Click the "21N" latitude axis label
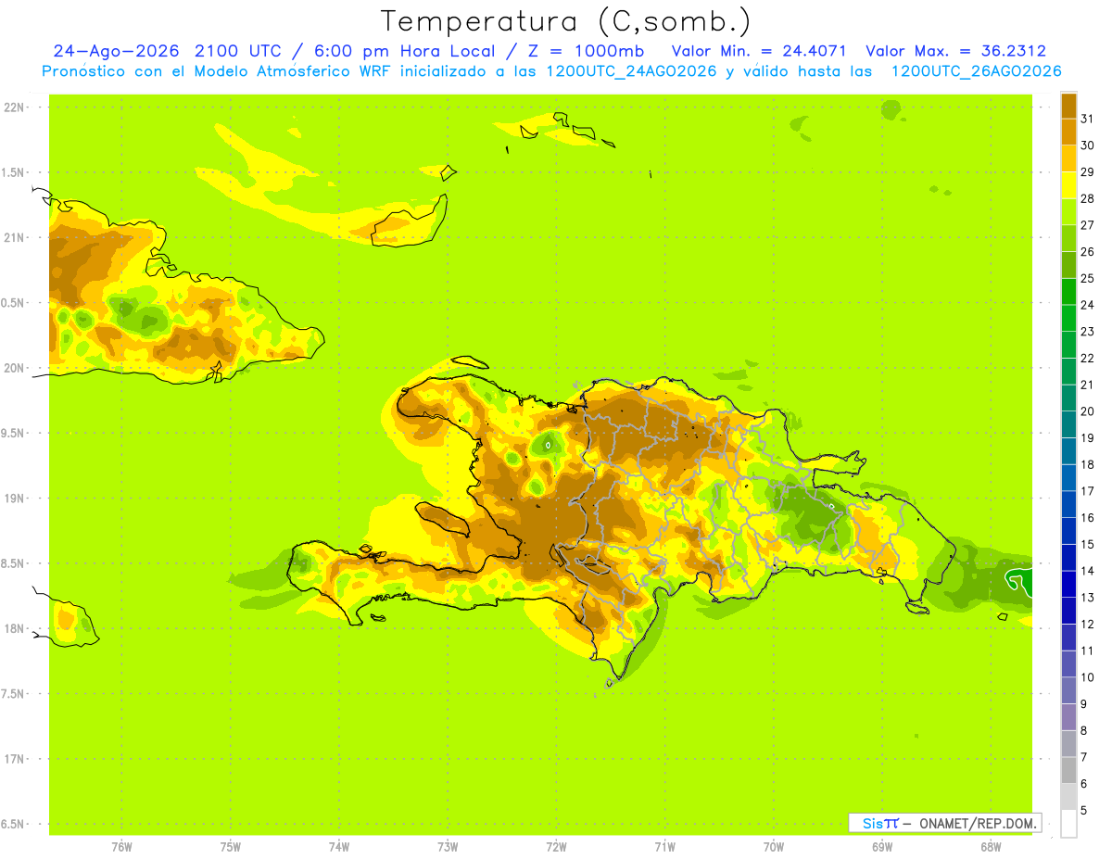Viewport: 1112px width, 859px height. pos(16,238)
